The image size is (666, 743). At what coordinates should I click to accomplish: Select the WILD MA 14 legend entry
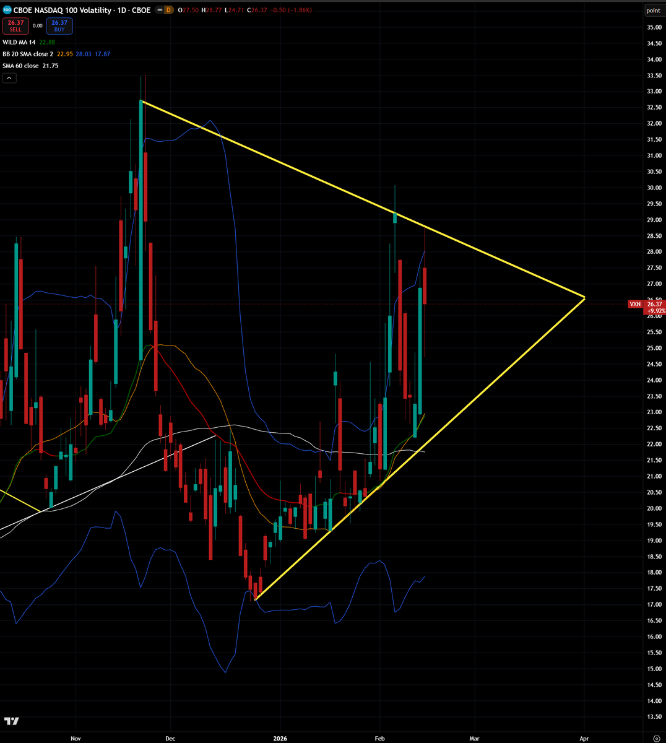19,42
